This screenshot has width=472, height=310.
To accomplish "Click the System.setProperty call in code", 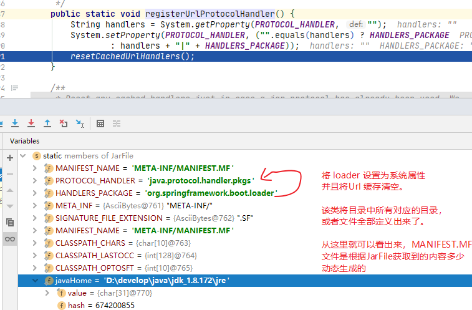I will click(115, 36).
